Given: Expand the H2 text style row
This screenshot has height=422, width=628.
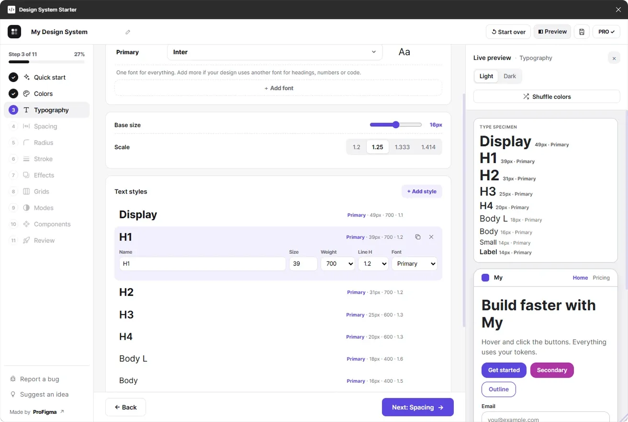Looking at the screenshot, I should [x=279, y=292].
